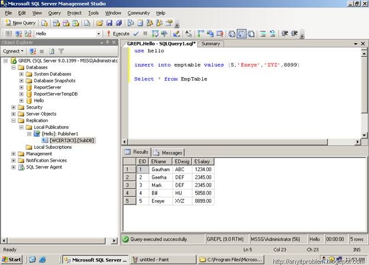This screenshot has width=369, height=265.
Task: Open an Analysis Services MDX Query icon
Action: point(56,23)
